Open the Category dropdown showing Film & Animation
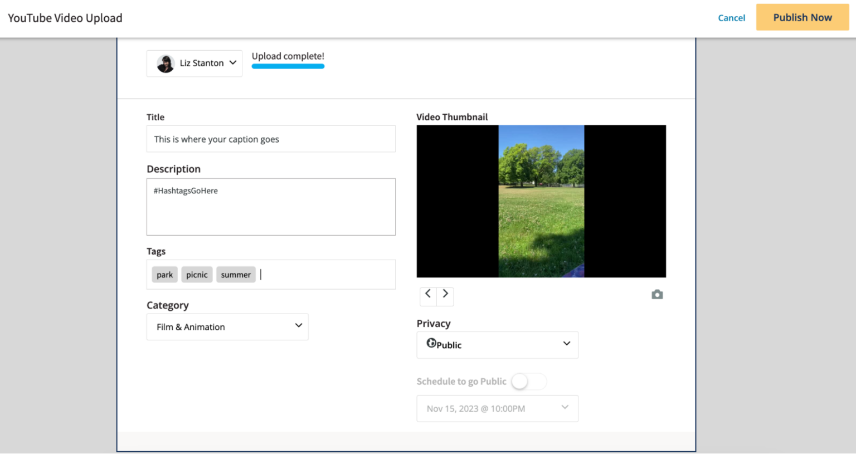856x454 pixels. click(x=227, y=326)
